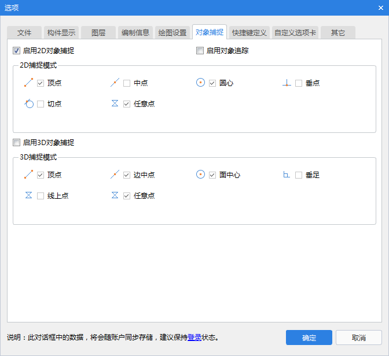Screen dimensions: 389x356
Task: Click the 3D edge midpoint snap icon
Action: point(115,175)
